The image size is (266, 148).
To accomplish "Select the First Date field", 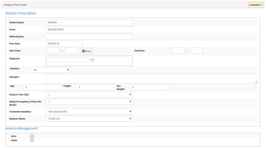I will (64, 44).
